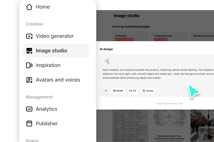Click the Avatars and voices icon
This screenshot has width=214, height=142.
29,80
